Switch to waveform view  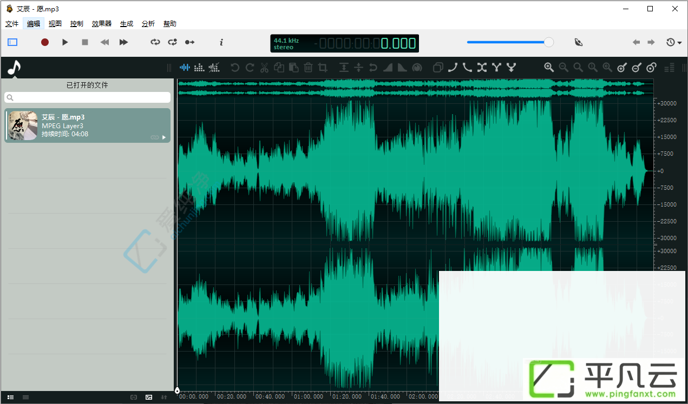185,68
